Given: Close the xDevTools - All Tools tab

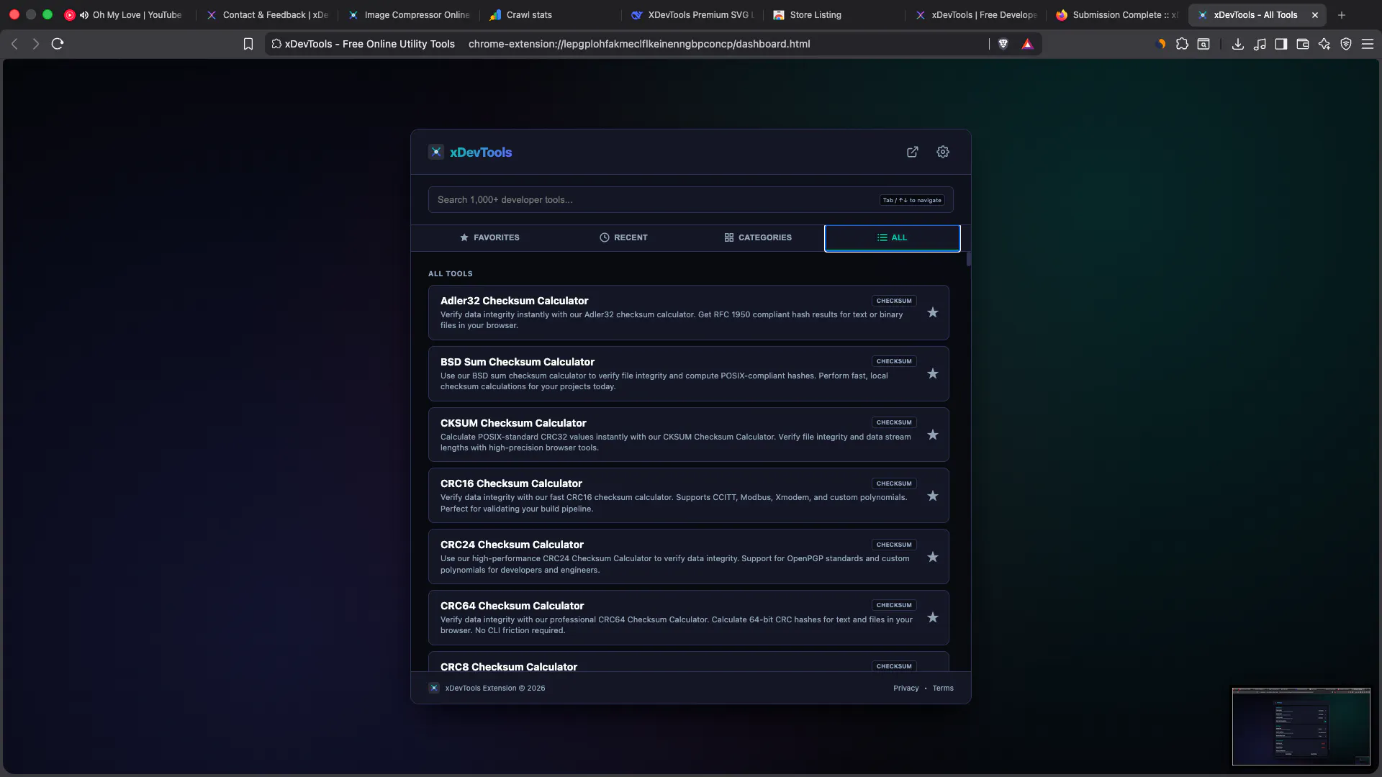Looking at the screenshot, I should (1315, 14).
